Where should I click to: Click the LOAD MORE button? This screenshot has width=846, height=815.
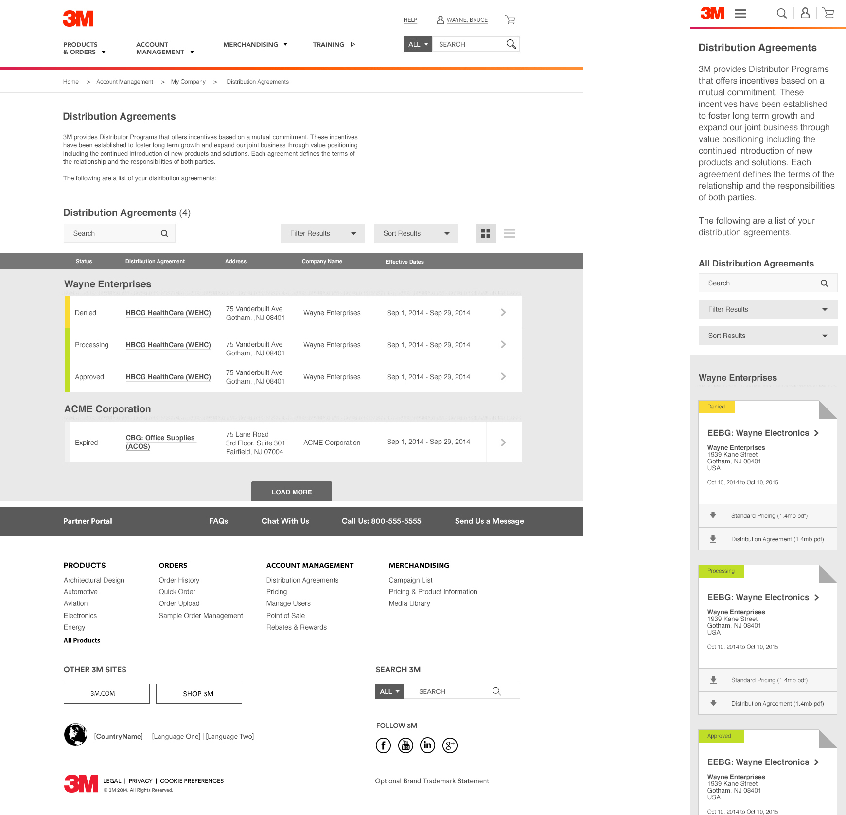[x=291, y=492]
